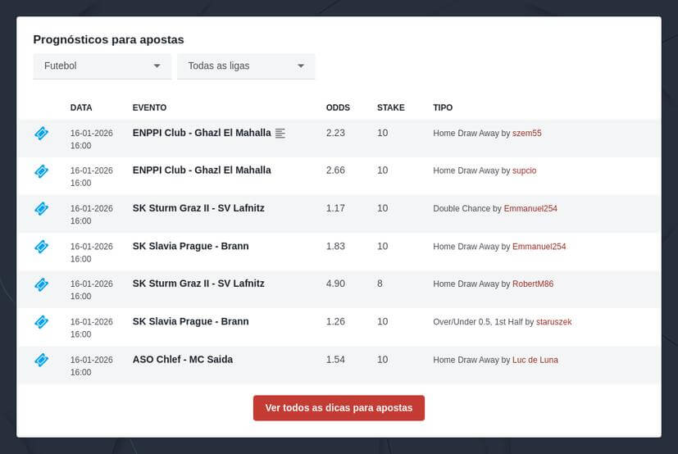The width and height of the screenshot is (678, 454).
Task: Open tipster szem55's profile link
Action: (526, 134)
